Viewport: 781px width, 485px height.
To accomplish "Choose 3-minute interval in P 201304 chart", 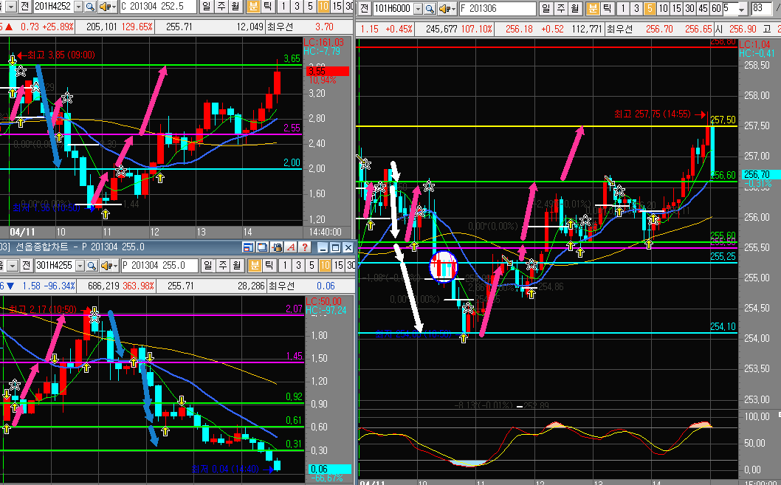I will pos(298,266).
